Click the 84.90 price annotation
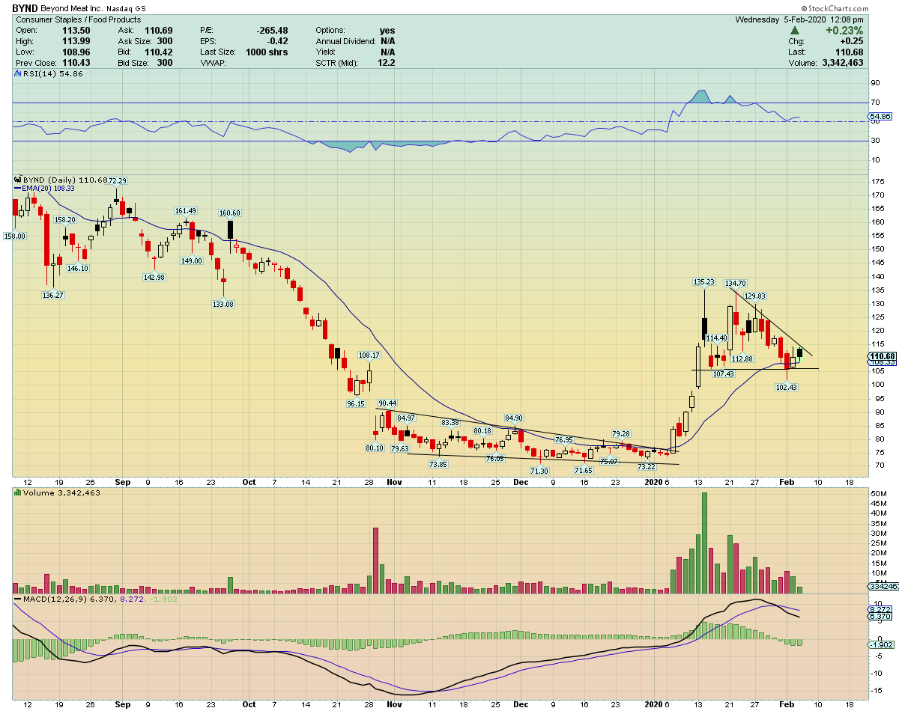Image resolution: width=899 pixels, height=711 pixels. [514, 418]
